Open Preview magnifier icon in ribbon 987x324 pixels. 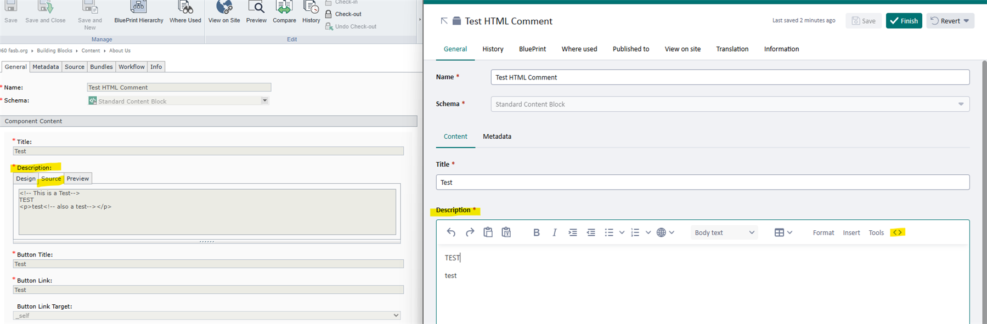point(256,7)
